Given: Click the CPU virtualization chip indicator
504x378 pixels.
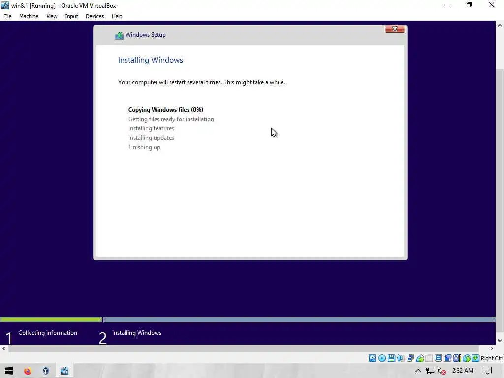Looking at the screenshot, I should click(x=457, y=358).
